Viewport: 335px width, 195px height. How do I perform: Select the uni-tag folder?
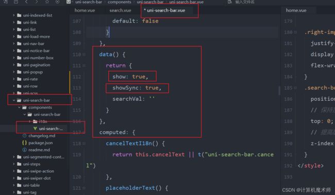(30, 192)
